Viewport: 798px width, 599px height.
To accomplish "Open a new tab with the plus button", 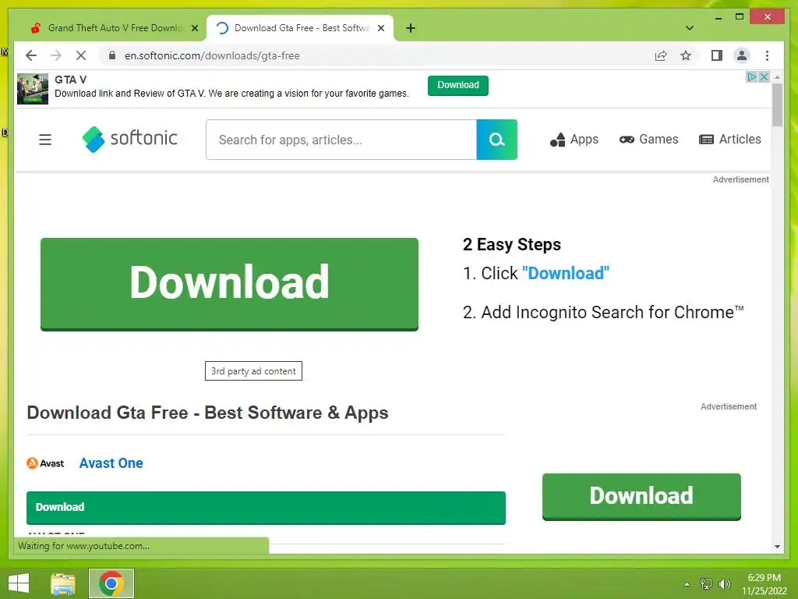I will [411, 28].
